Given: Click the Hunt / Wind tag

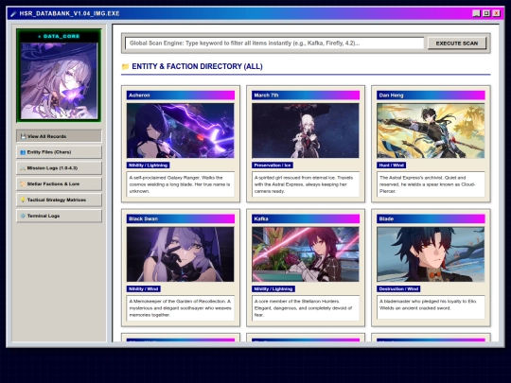Looking at the screenshot, I should click(x=392, y=165).
